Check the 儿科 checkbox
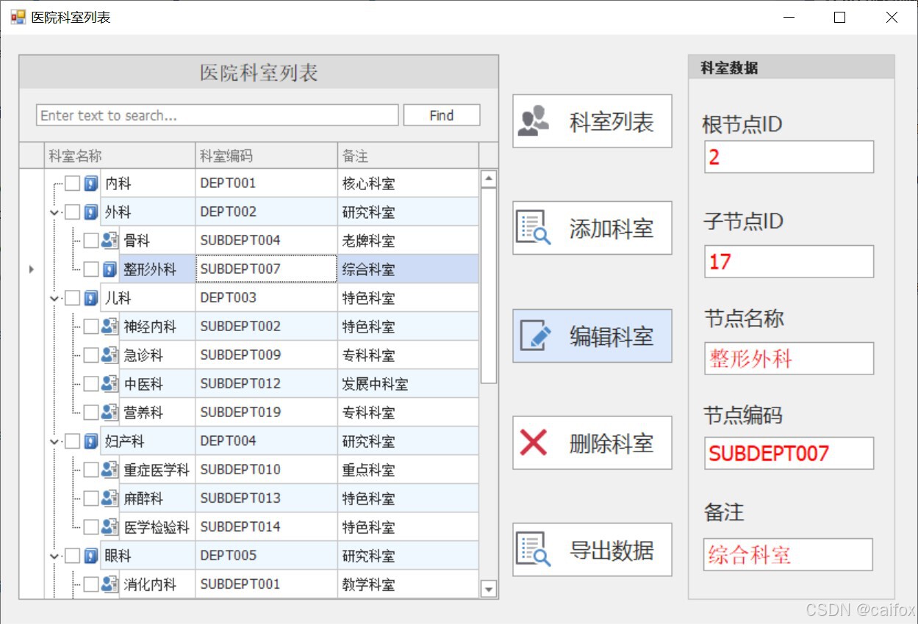918x624 pixels. tap(72, 298)
